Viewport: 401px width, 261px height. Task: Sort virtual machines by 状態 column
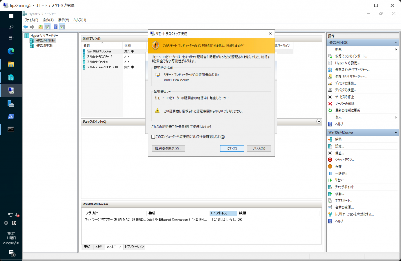click(x=134, y=45)
